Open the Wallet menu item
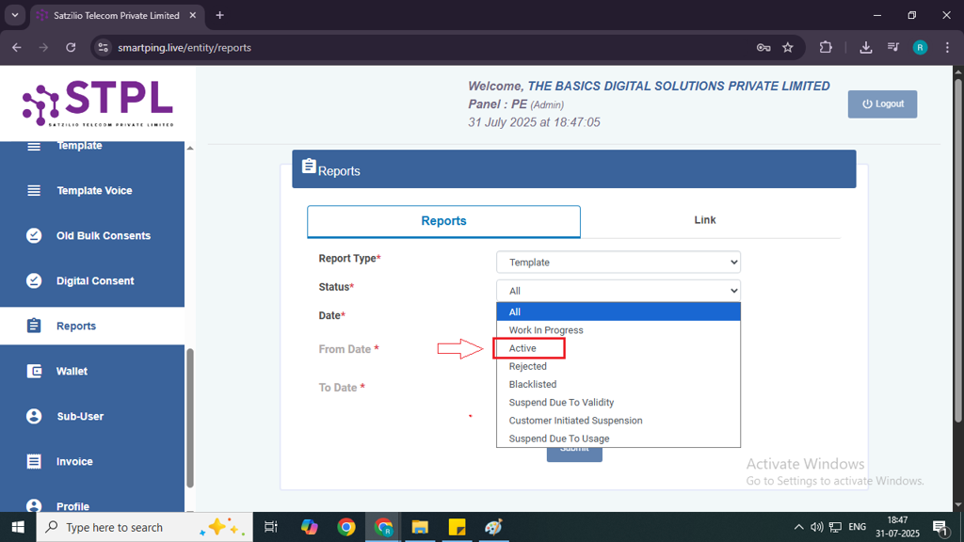 92,371
